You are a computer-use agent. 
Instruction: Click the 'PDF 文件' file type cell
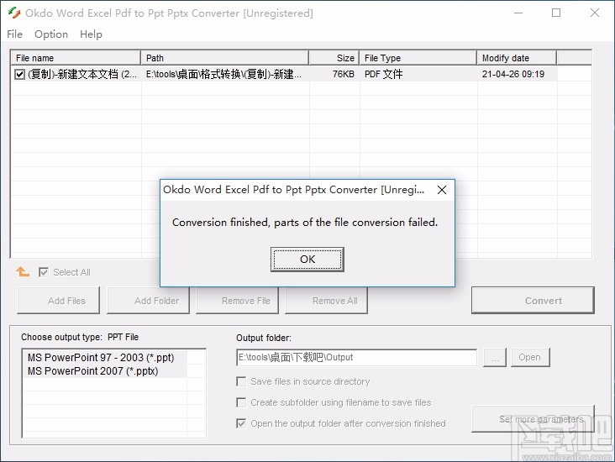384,74
